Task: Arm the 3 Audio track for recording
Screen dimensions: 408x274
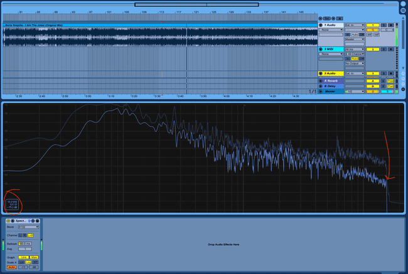Action: click(x=391, y=73)
